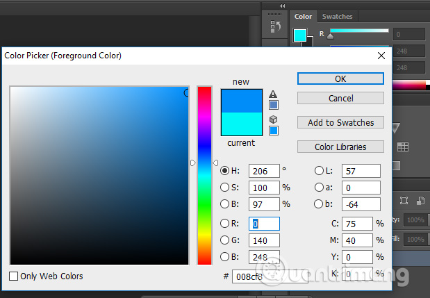Select the S saturation radio button

click(224, 188)
